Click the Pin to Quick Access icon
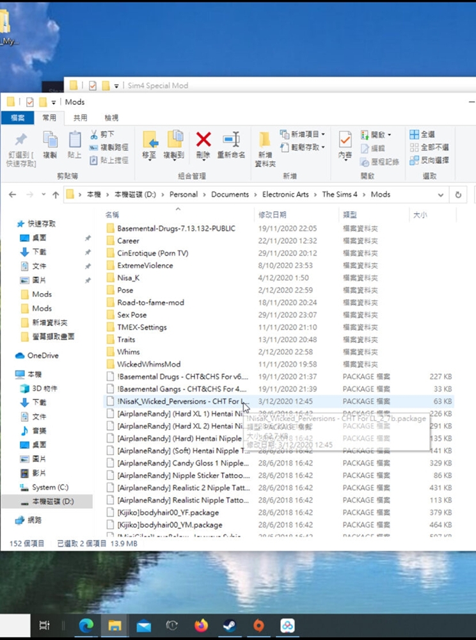Viewport: 476px width, 640px height. pos(21,140)
